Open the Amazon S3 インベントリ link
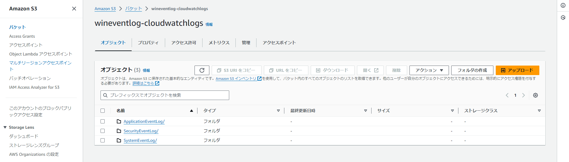Viewport: 569px width, 162px height. (x=236, y=79)
